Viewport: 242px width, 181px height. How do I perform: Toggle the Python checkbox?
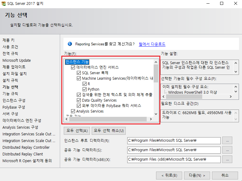(x=84, y=89)
